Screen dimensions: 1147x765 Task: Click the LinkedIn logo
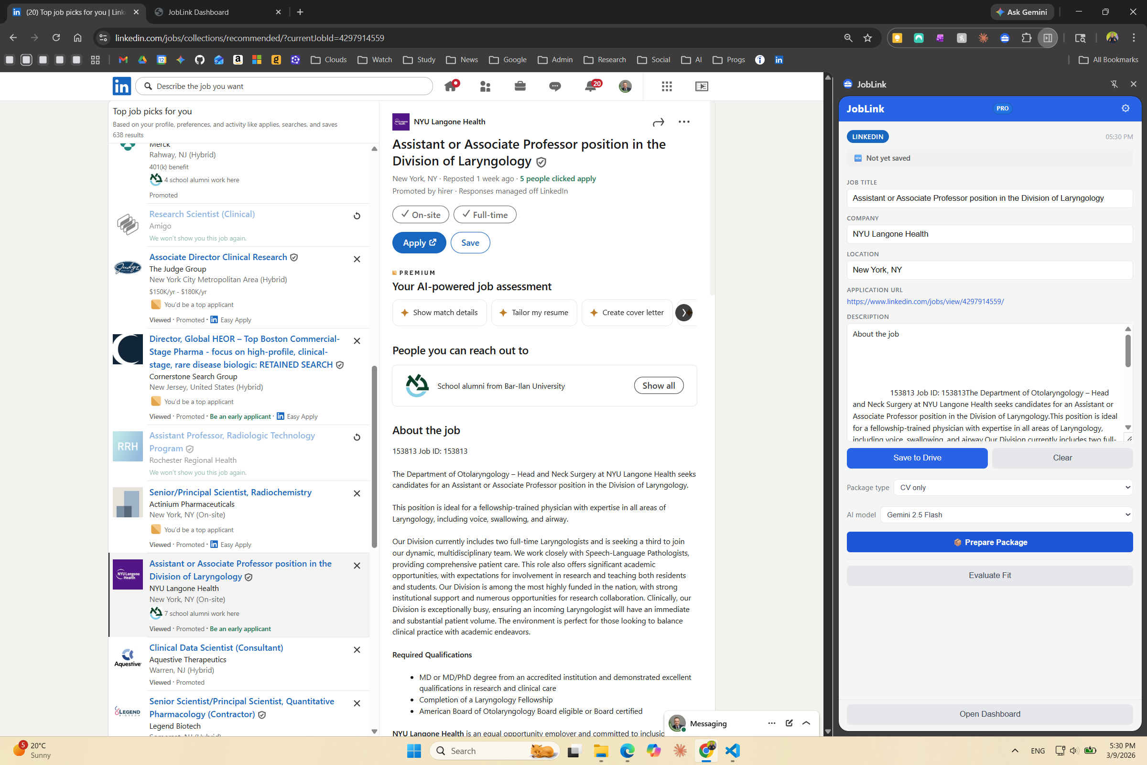[121, 87]
